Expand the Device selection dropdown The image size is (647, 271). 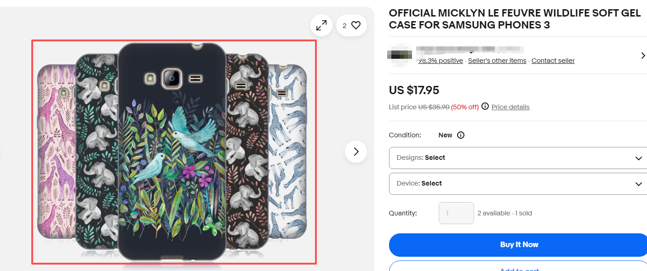(518, 184)
